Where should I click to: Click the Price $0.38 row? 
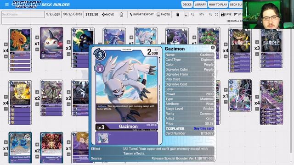[189, 123]
